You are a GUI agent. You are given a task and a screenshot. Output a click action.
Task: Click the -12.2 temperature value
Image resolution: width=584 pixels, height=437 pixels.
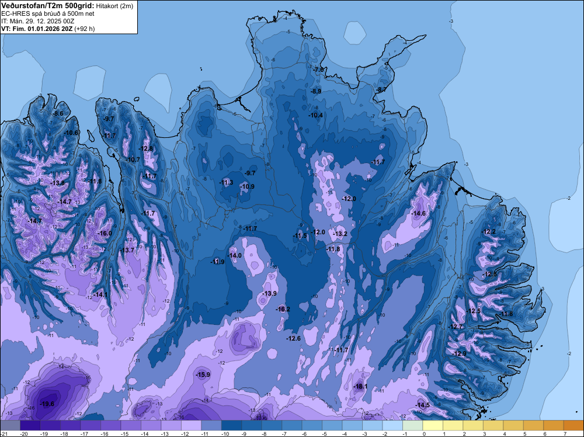488,231
